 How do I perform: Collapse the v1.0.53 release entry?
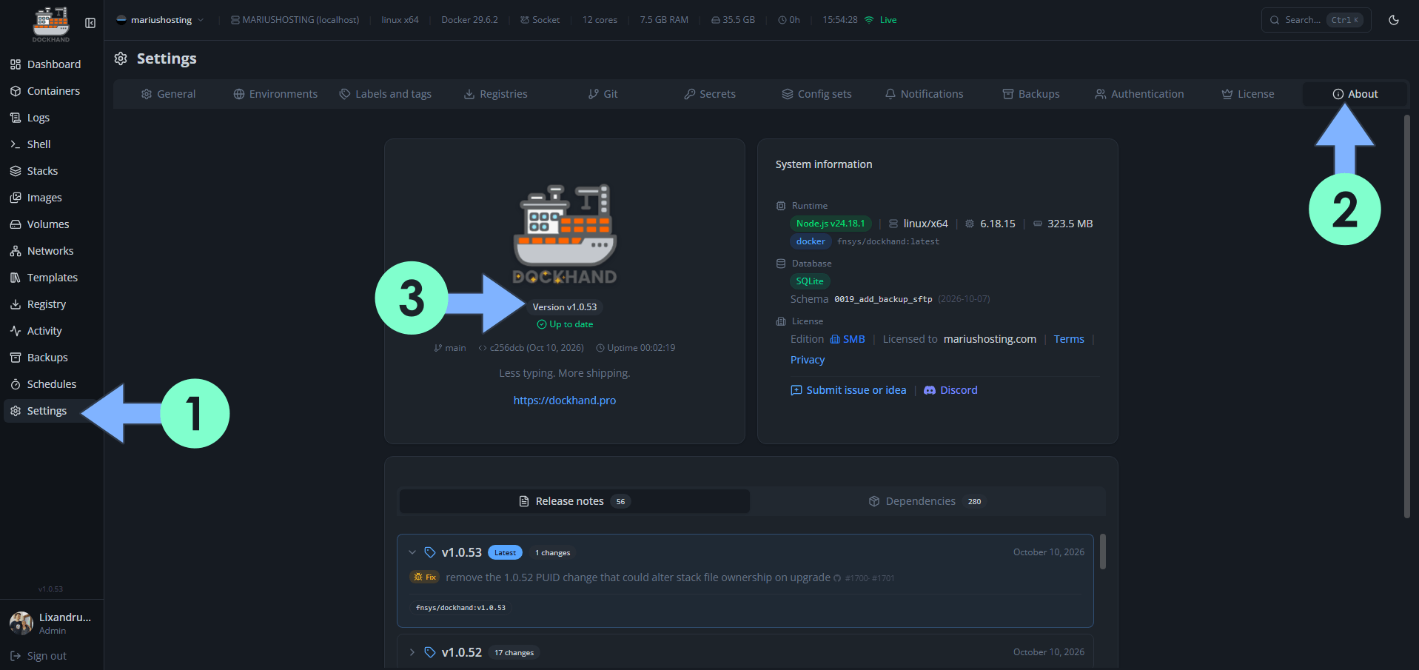[412, 552]
